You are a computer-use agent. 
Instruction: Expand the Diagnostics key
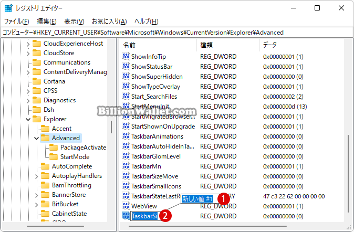tap(28, 100)
